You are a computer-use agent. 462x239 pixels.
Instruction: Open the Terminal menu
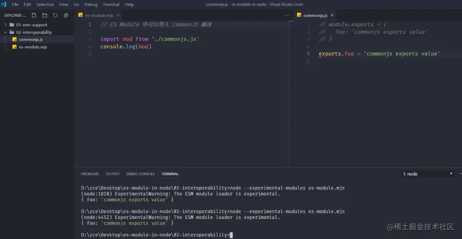pos(111,5)
